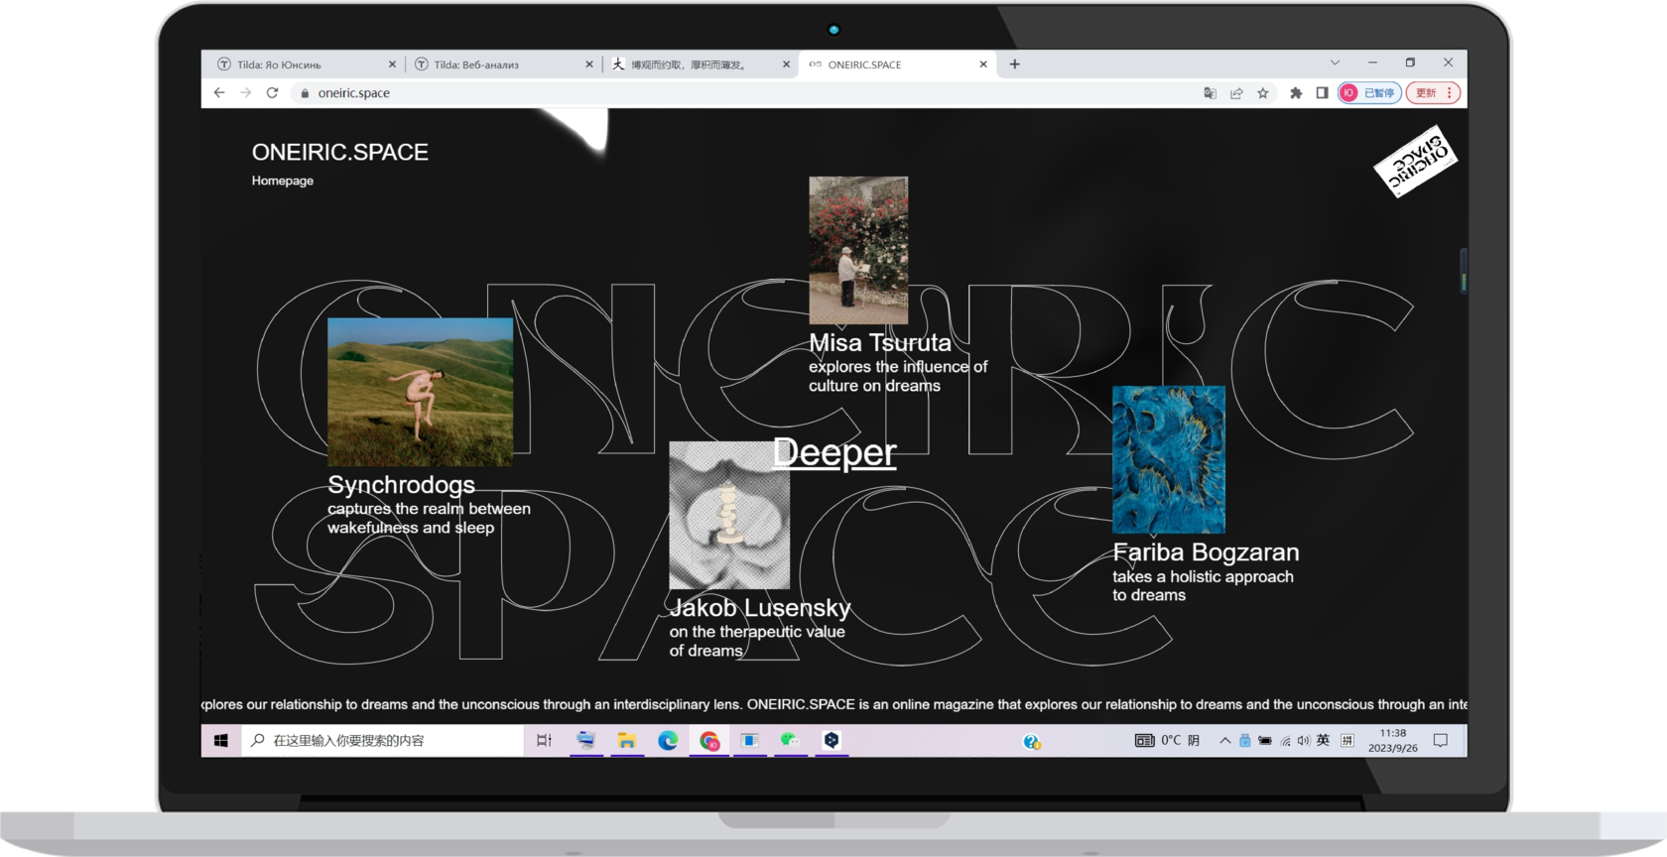Click the Windows taskbar search box
This screenshot has width=1667, height=857.
point(383,741)
